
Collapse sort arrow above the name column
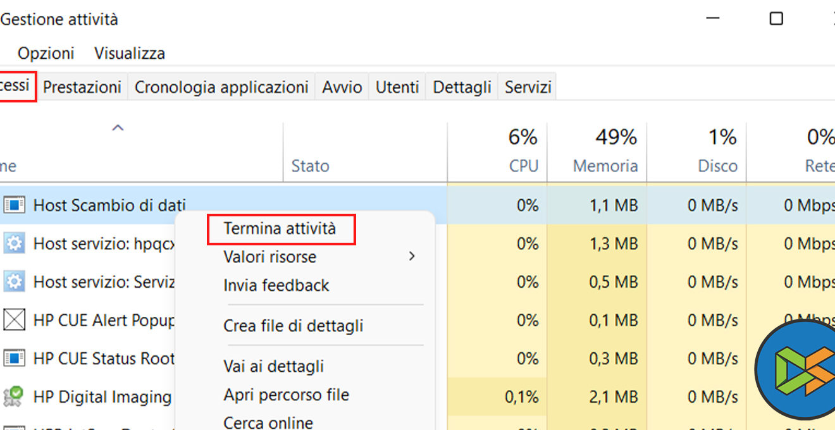(x=118, y=128)
